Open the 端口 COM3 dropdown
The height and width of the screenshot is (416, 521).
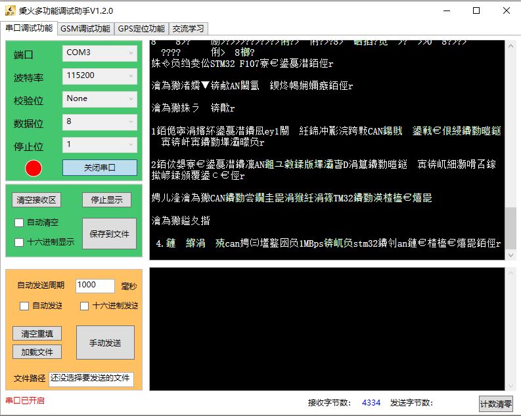[x=100, y=52]
